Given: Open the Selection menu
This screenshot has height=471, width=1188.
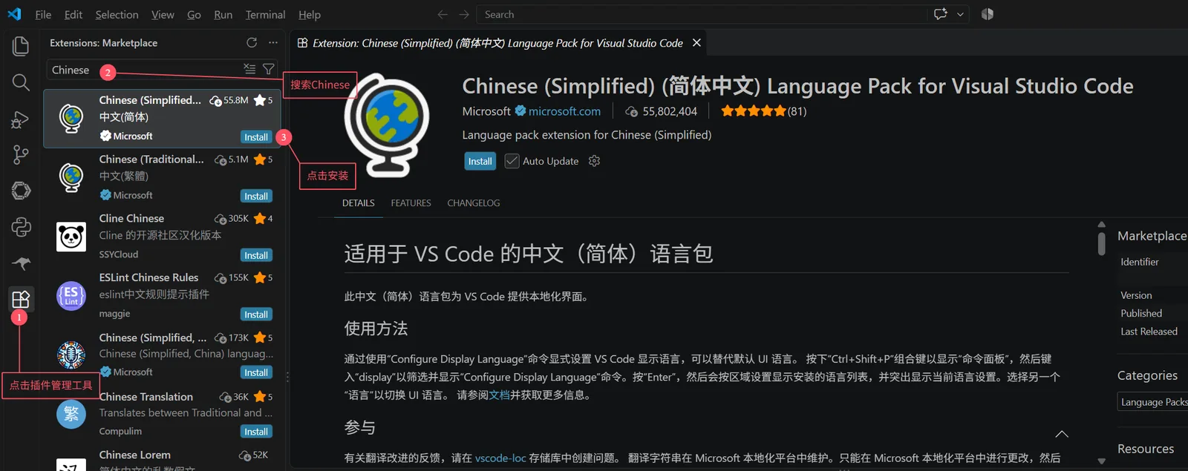Looking at the screenshot, I should 117,15.
